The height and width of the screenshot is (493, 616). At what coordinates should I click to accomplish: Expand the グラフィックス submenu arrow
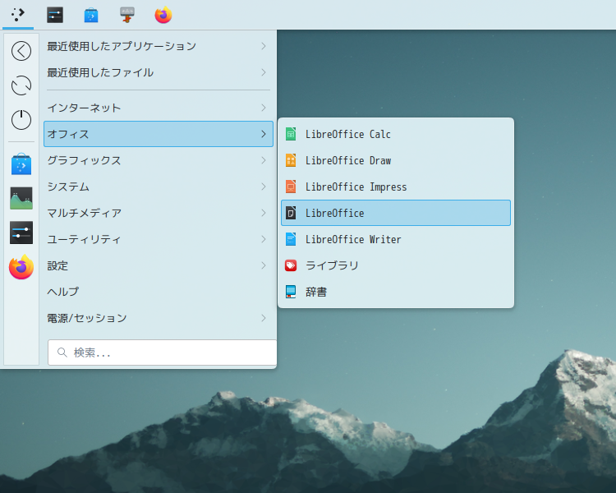264,160
